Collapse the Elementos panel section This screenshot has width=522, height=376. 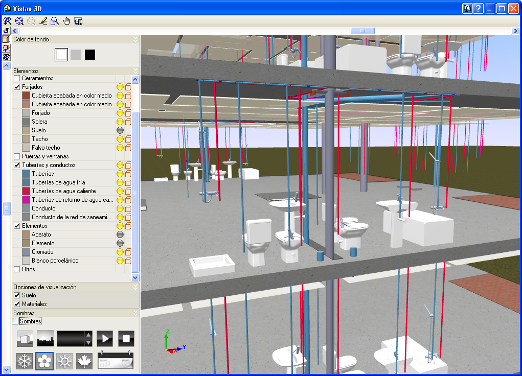[x=135, y=71]
